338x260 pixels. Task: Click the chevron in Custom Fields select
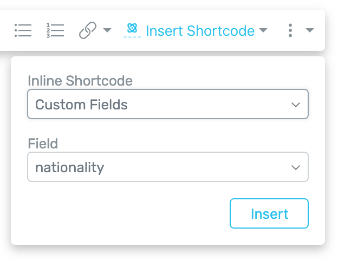[x=296, y=105]
